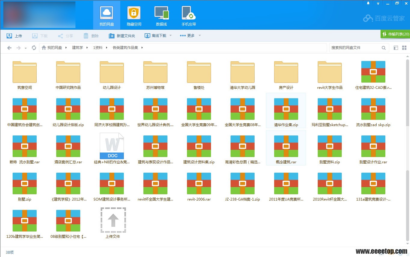Expand the arrow after 建筑学 in breadcrumb

(87, 48)
